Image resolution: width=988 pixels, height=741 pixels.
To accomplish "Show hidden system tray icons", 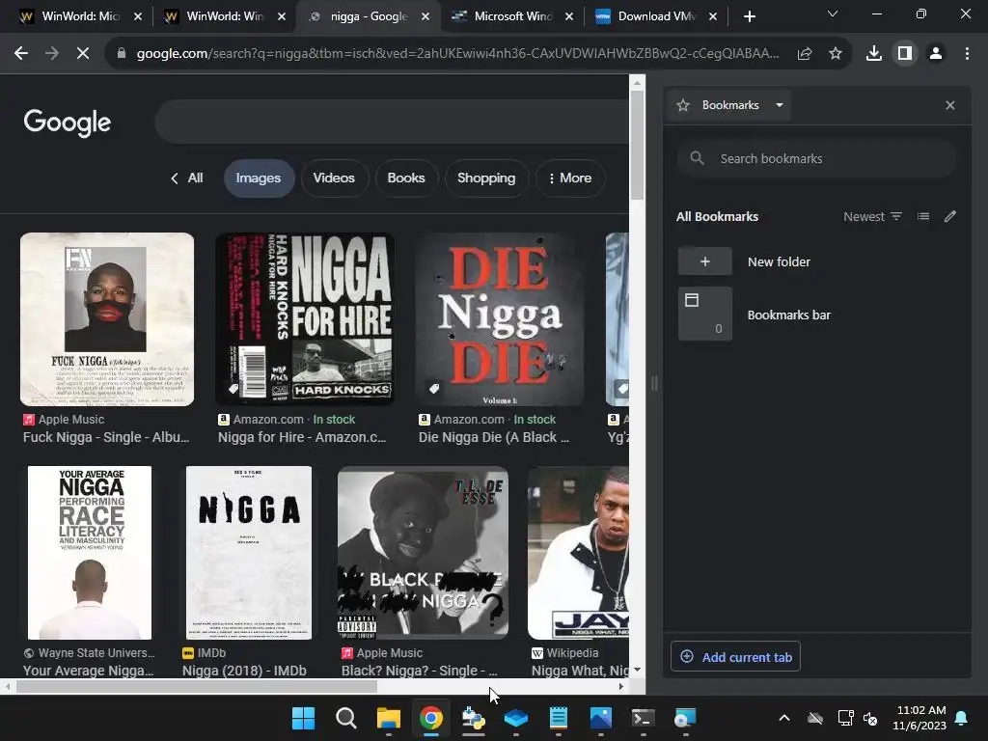I will coord(784,718).
